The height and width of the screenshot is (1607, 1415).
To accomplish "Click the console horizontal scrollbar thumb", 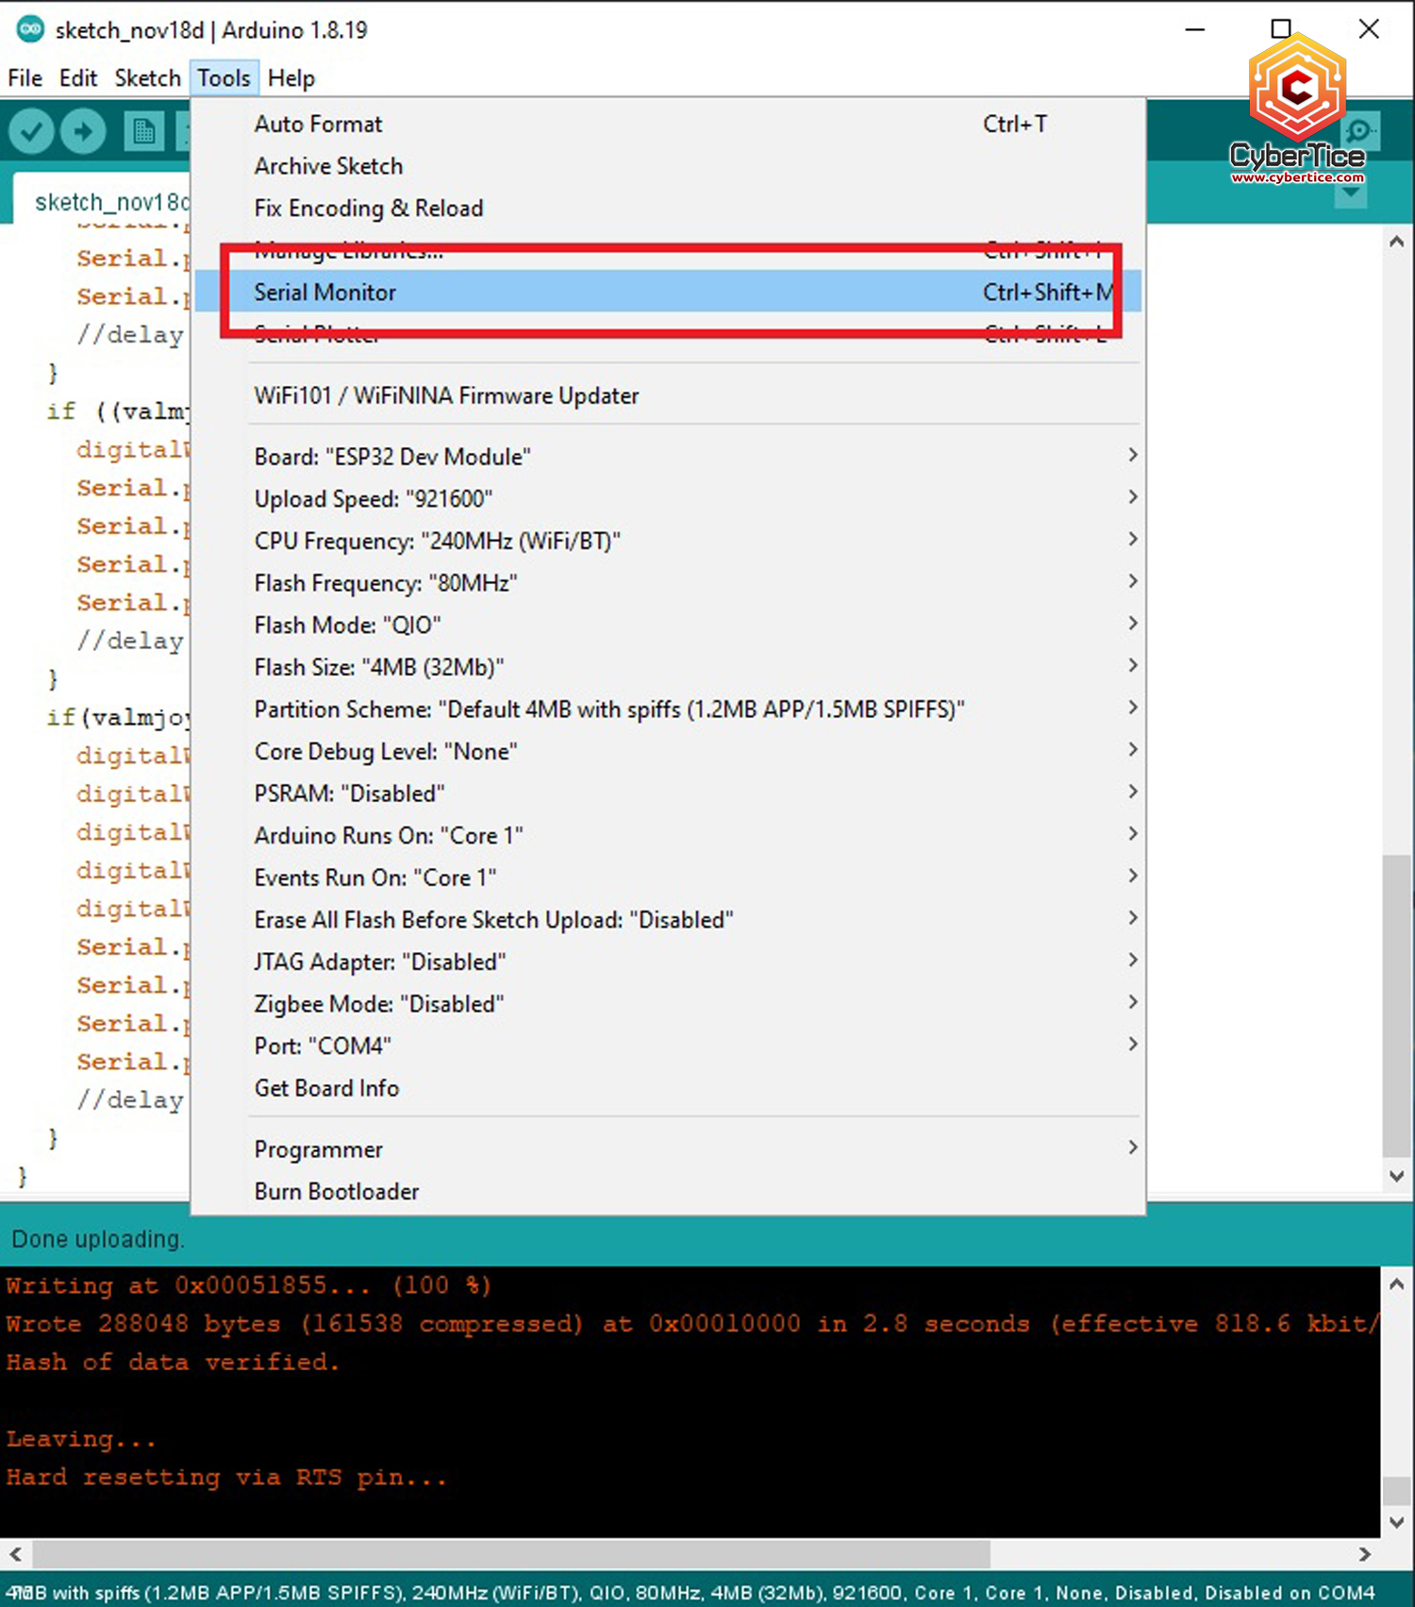I will pyautogui.click(x=509, y=1553).
